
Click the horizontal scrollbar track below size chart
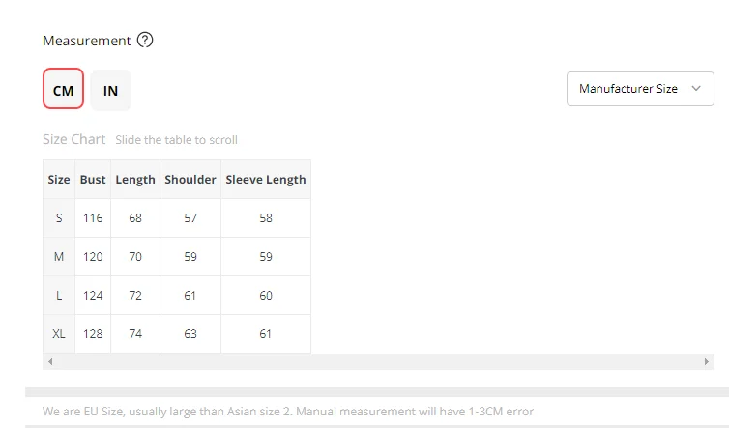[378, 361]
